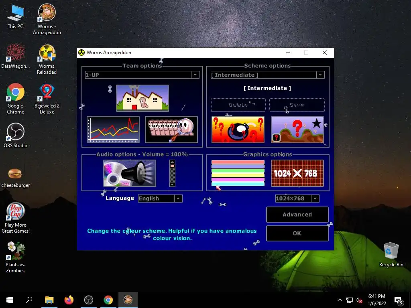Viewport: 411px width, 308px height.
Task: Open game options terrain question-mark icon
Action: click(x=297, y=130)
